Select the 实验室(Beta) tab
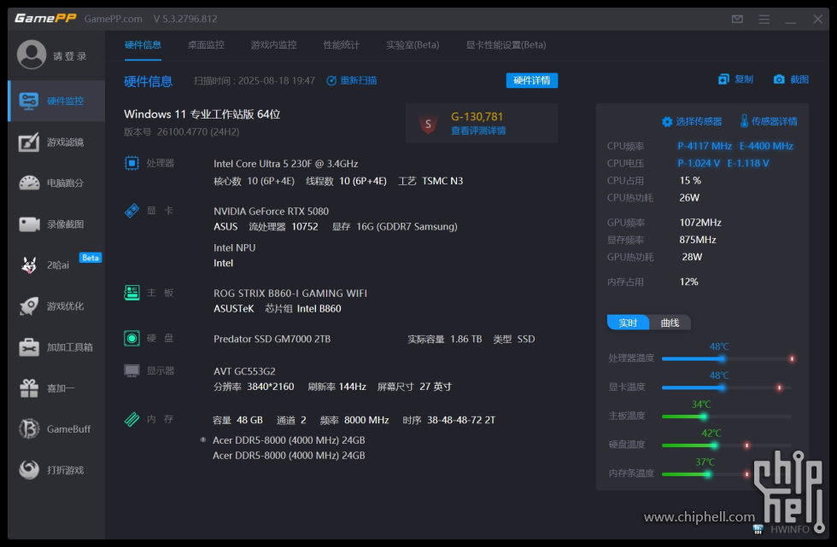Screen dimensions: 837x547 (413, 44)
